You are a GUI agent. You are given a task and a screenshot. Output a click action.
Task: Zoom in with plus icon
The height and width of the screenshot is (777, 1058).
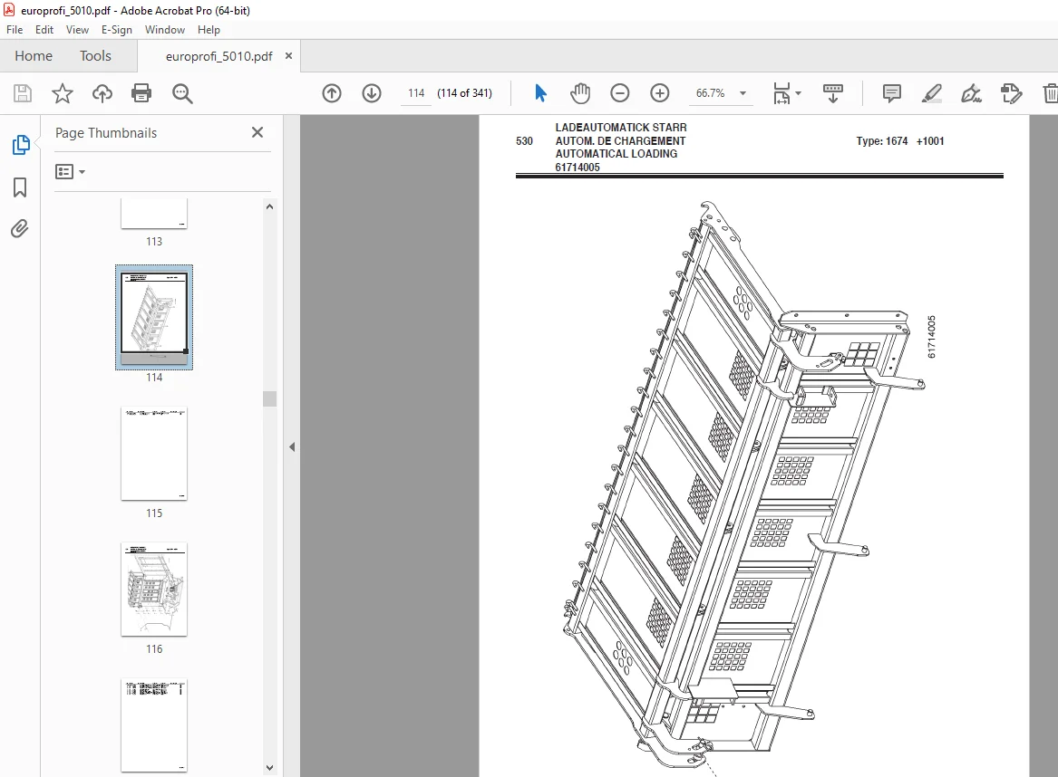click(x=659, y=93)
